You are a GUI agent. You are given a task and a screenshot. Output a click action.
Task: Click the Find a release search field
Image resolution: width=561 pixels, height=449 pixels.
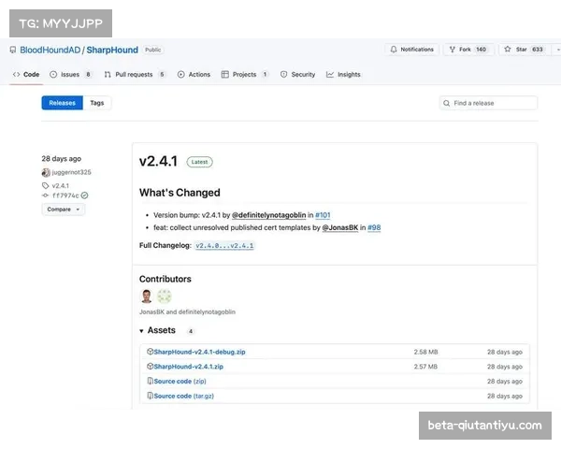[x=488, y=103]
